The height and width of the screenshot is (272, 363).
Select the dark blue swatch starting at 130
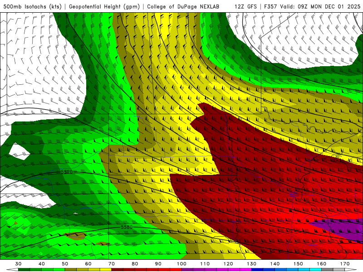(x=257, y=269)
